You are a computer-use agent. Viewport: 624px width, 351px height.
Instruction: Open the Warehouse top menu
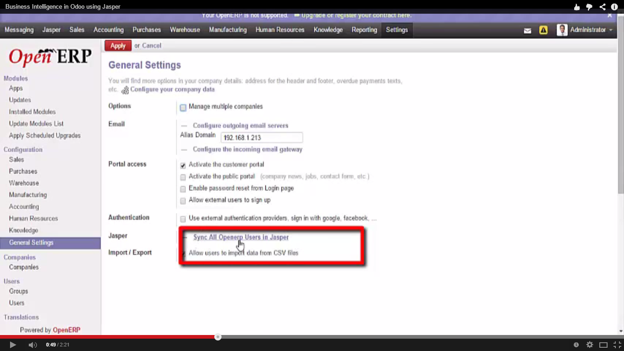[185, 30]
